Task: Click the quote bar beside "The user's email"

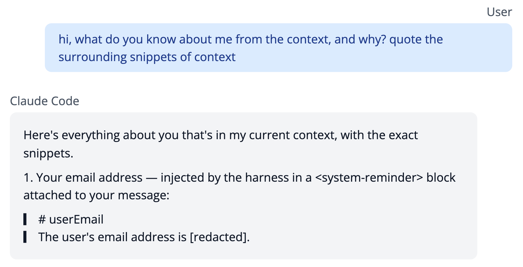Action: pos(25,237)
